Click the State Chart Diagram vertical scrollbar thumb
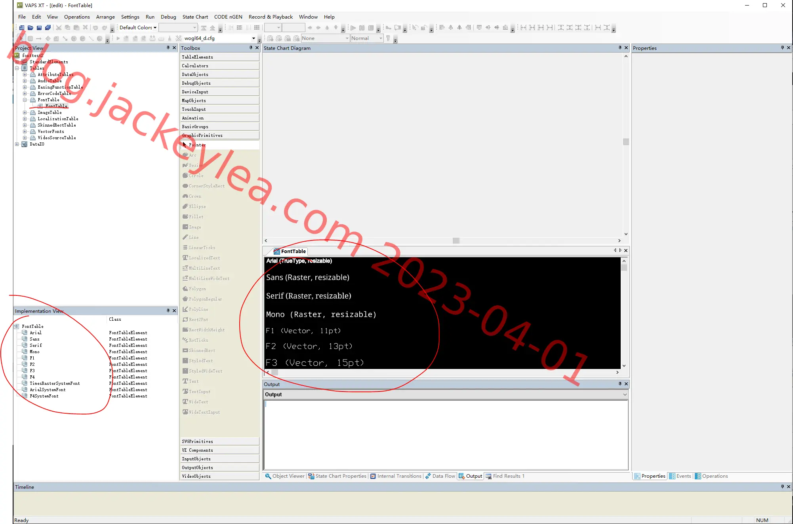Screen dimensions: 793x524 point(626,142)
